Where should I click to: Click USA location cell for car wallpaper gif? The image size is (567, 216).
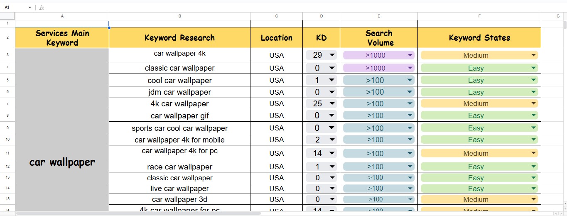tap(276, 115)
